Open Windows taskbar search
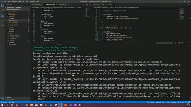Viewport: 191px width, 107px height. pos(7,105)
